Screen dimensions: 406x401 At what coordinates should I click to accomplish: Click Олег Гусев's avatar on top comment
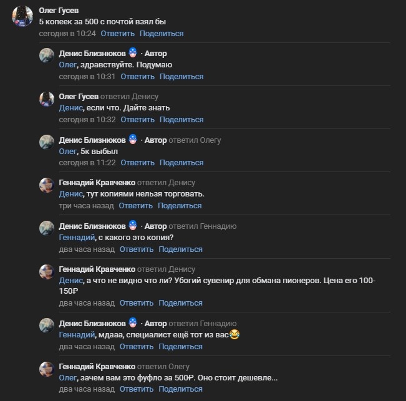(x=22, y=16)
